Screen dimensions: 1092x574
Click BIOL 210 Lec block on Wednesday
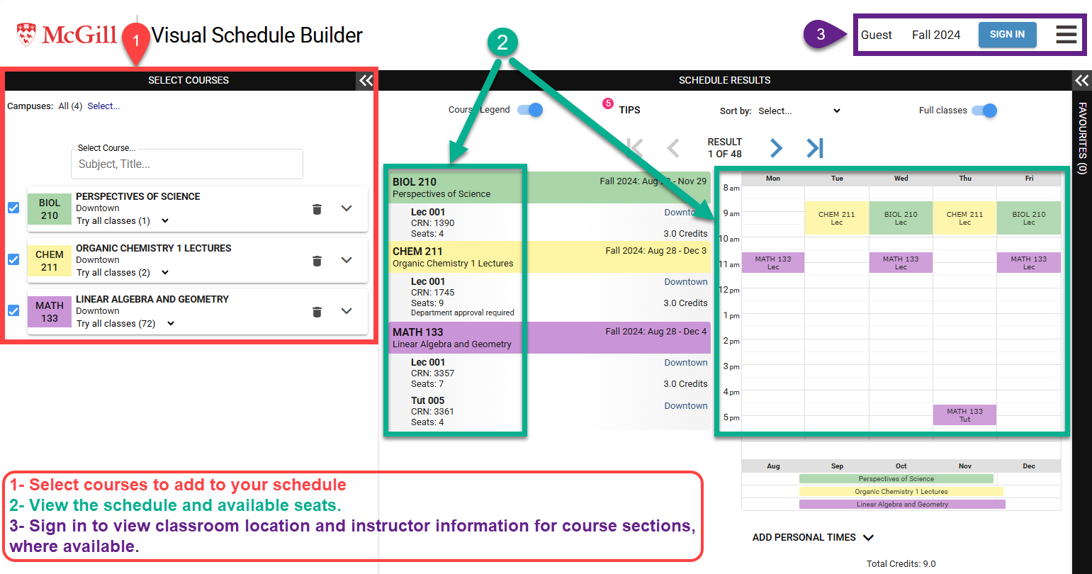point(901,218)
